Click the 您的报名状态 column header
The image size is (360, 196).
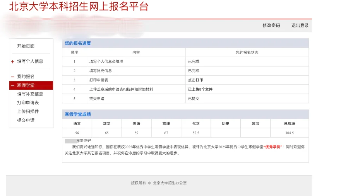247,53
